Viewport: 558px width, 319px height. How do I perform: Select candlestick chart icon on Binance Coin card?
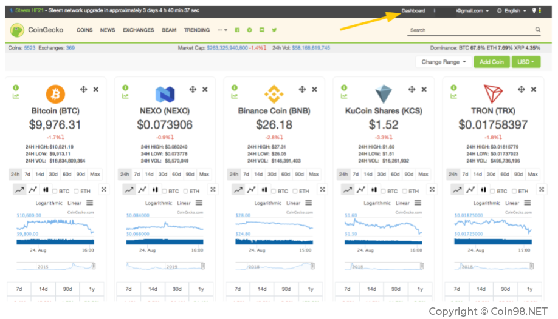point(264,190)
